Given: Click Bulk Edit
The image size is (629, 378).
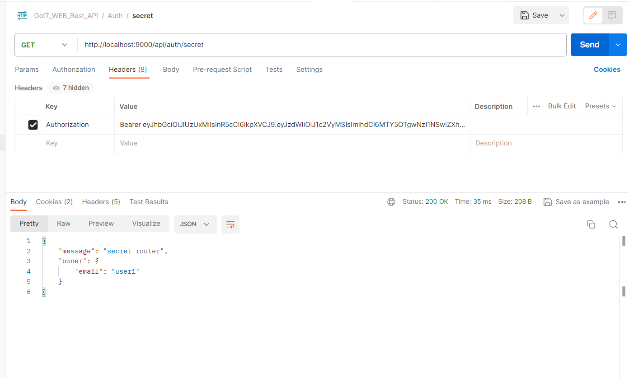Looking at the screenshot, I should point(562,106).
